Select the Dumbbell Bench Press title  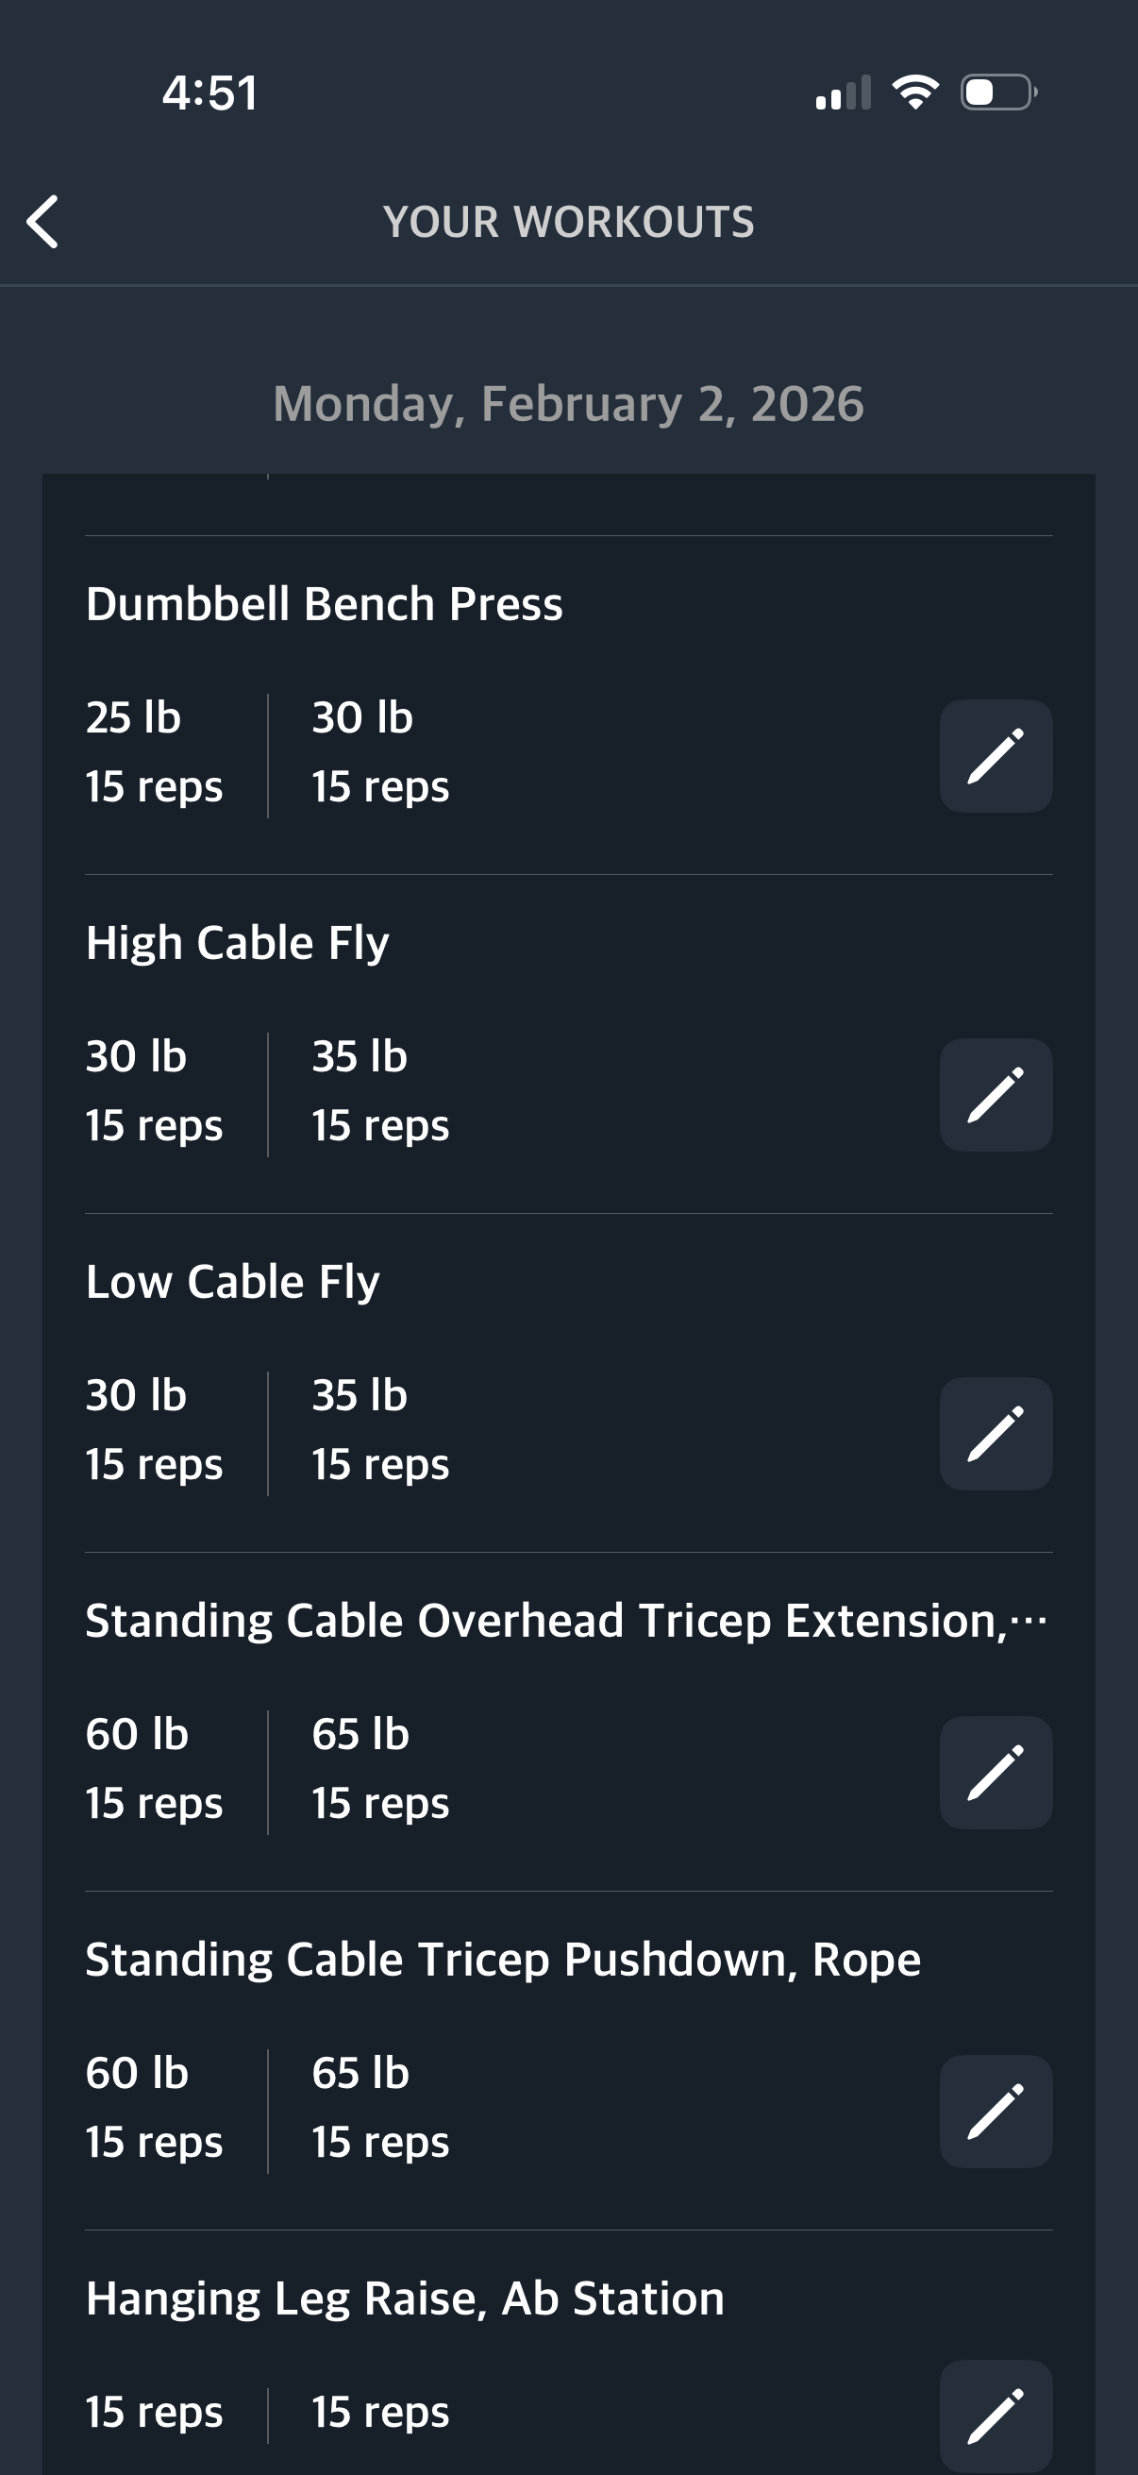(x=324, y=604)
